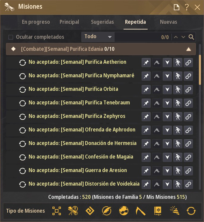204x222 pixels.
Task: Toggle the book quest type filter
Action: pos(158,211)
